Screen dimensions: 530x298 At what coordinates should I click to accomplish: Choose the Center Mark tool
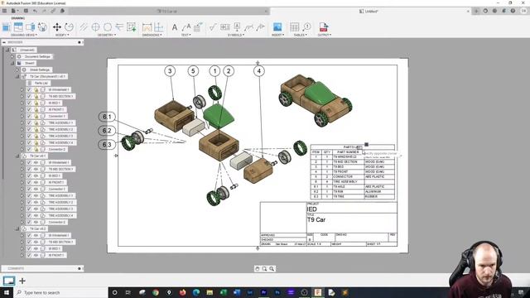pos(96,27)
